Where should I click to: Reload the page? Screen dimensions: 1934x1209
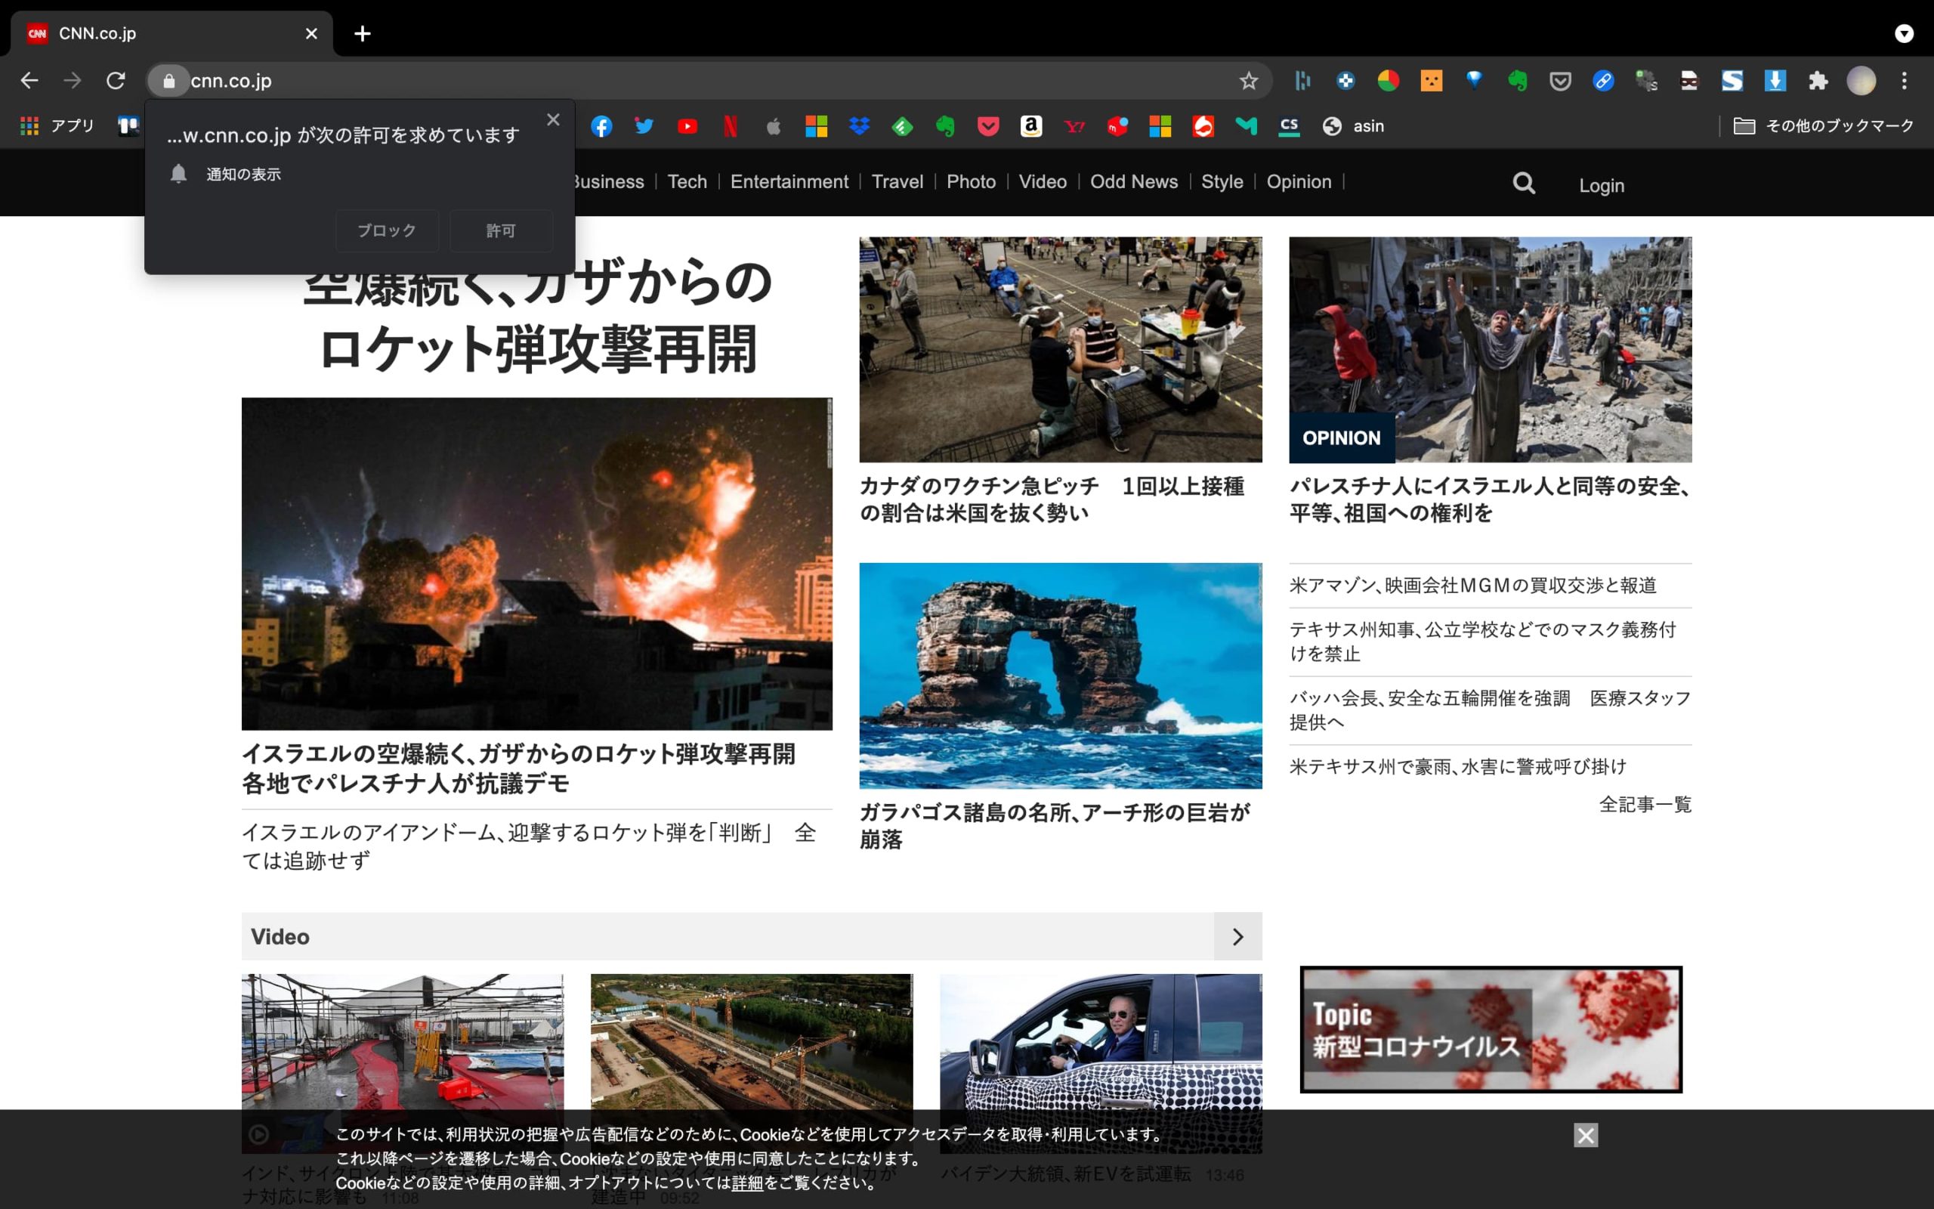116,81
